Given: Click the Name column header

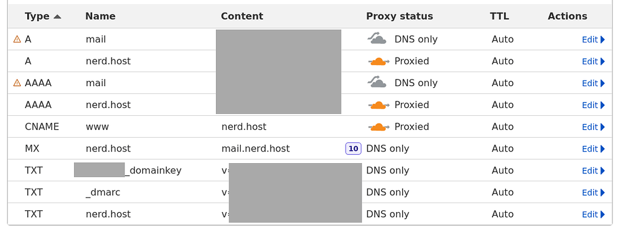Looking at the screenshot, I should [x=100, y=16].
